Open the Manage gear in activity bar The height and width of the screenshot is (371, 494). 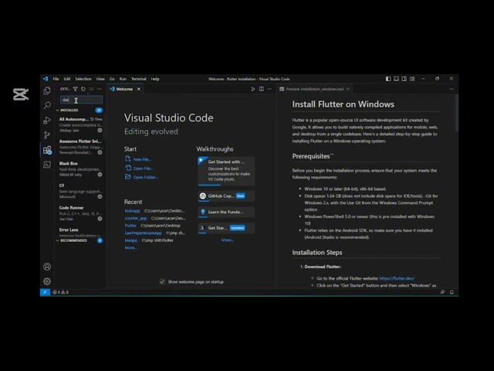tap(47, 281)
